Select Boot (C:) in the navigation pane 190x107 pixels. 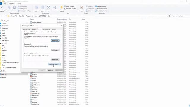[4, 38]
